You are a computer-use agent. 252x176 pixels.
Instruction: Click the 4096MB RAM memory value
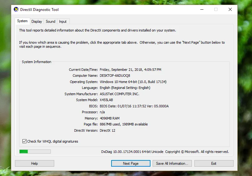click(109, 118)
